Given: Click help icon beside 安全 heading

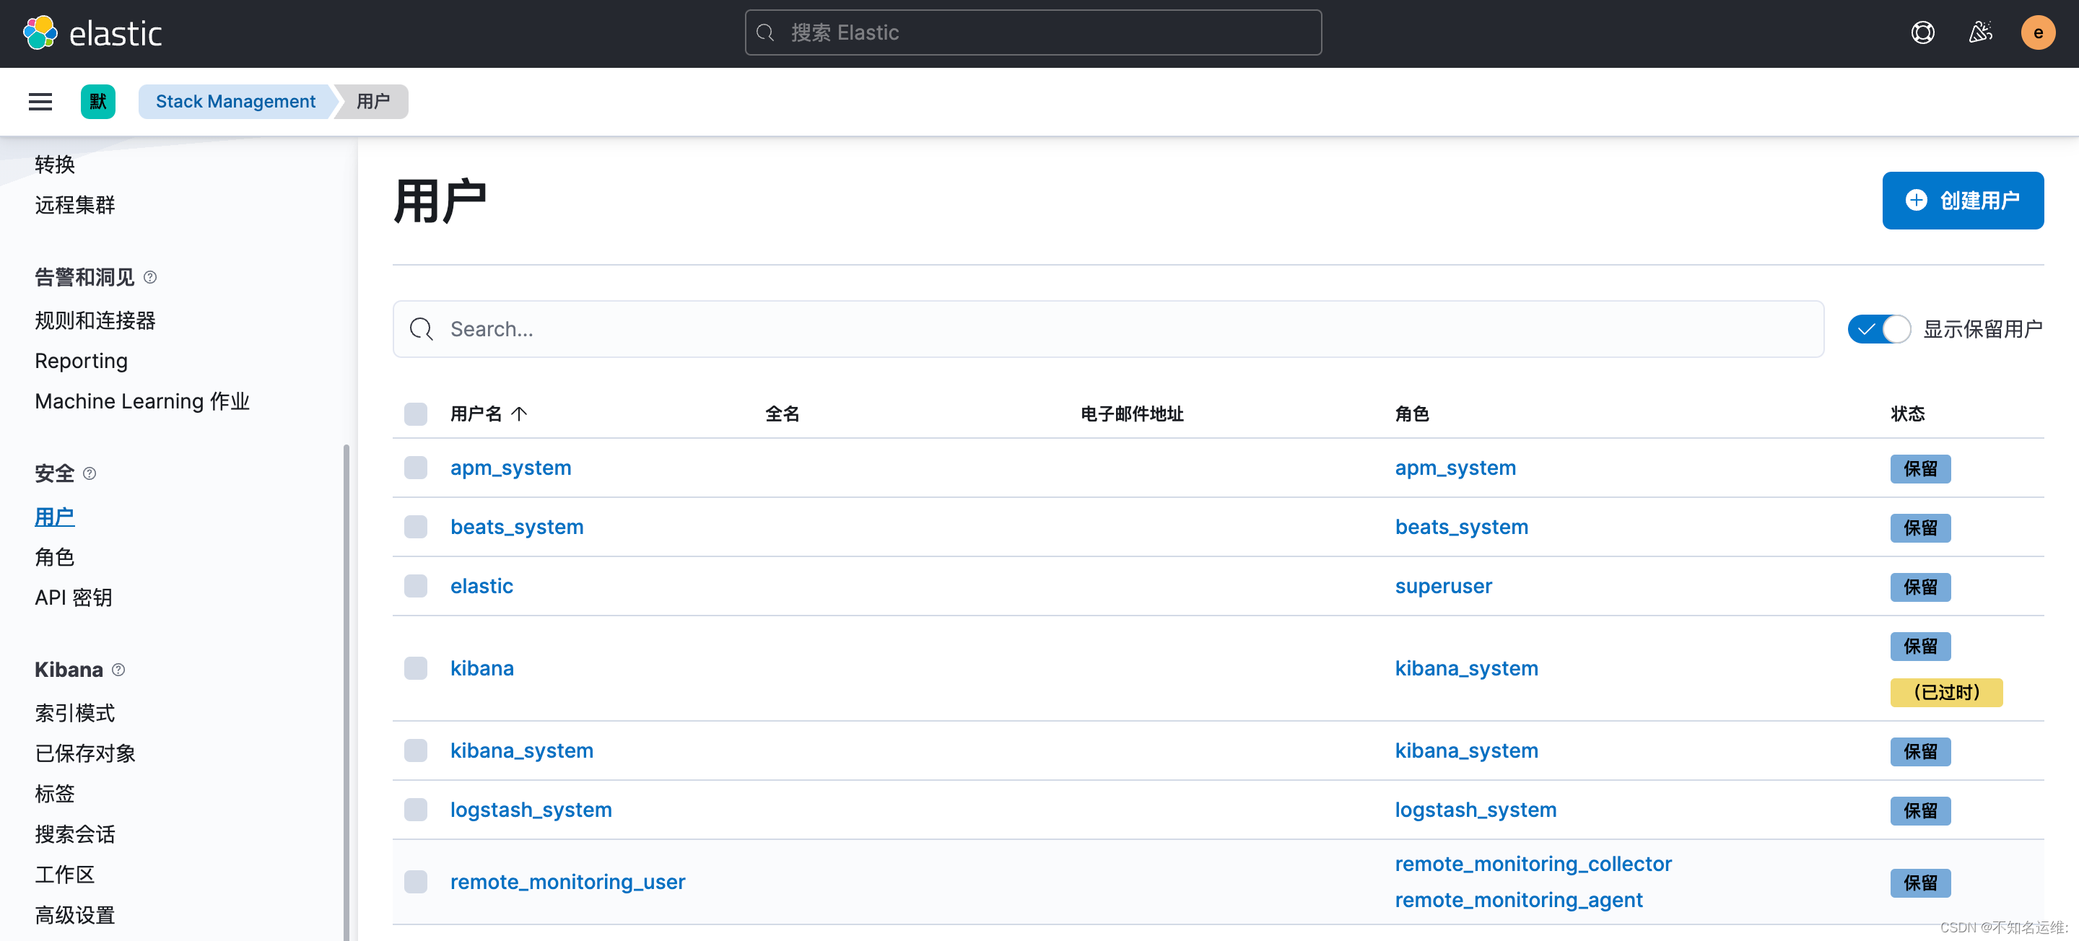Looking at the screenshot, I should [x=90, y=473].
